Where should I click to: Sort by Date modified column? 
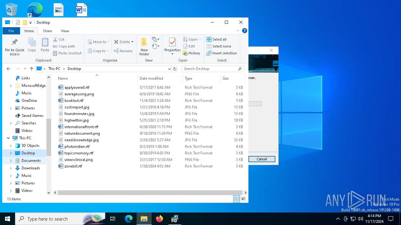(160, 78)
